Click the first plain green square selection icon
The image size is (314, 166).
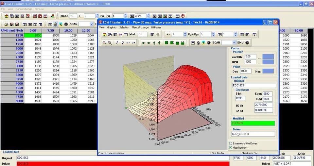(166, 42)
